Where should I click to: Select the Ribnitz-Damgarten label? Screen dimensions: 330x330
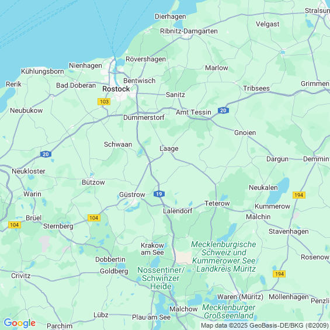(189, 31)
